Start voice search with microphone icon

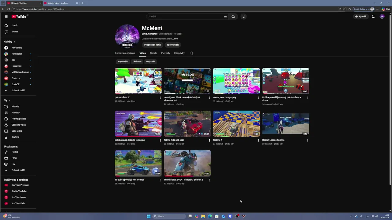pyautogui.click(x=243, y=16)
